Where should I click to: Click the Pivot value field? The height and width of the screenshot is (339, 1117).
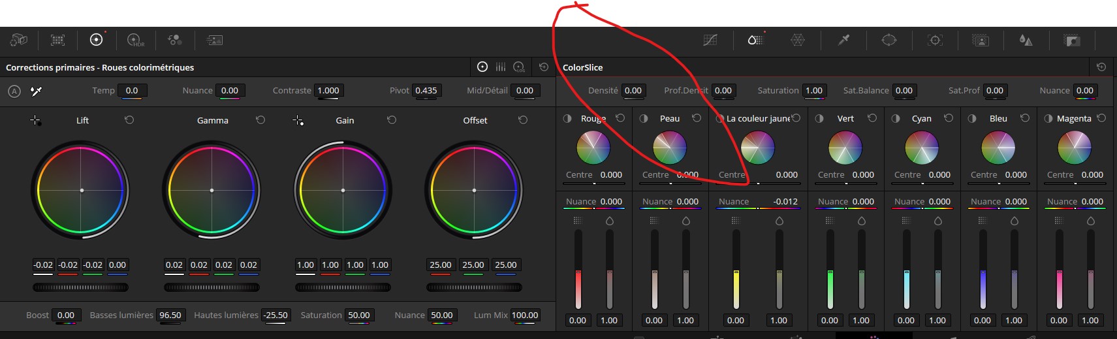point(426,91)
